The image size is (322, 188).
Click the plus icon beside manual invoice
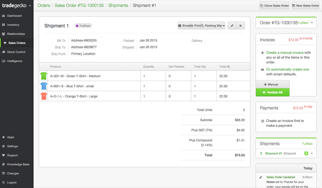pos(262,53)
